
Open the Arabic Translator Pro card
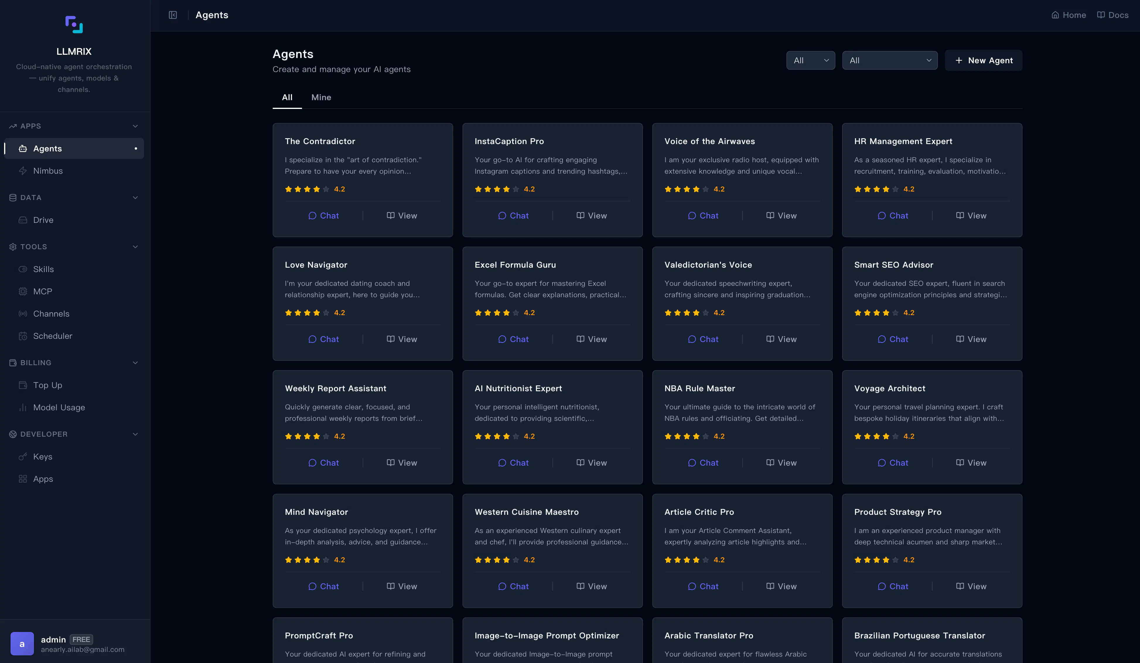[x=742, y=640]
